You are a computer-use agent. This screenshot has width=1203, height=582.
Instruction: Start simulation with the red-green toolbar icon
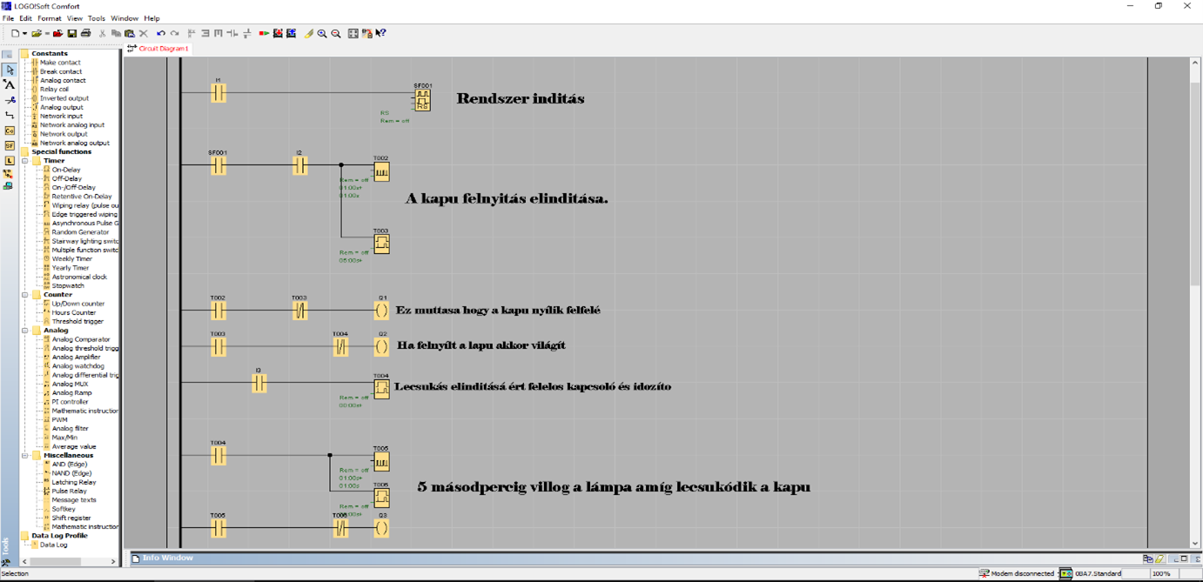coord(264,34)
